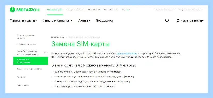
Task: Click the line starting Ваш номер телефона, сумма на счёте
Action: (x=112, y=57)
